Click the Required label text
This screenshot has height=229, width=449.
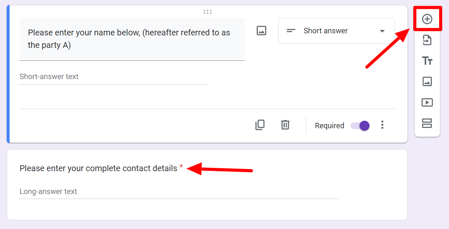[329, 125]
